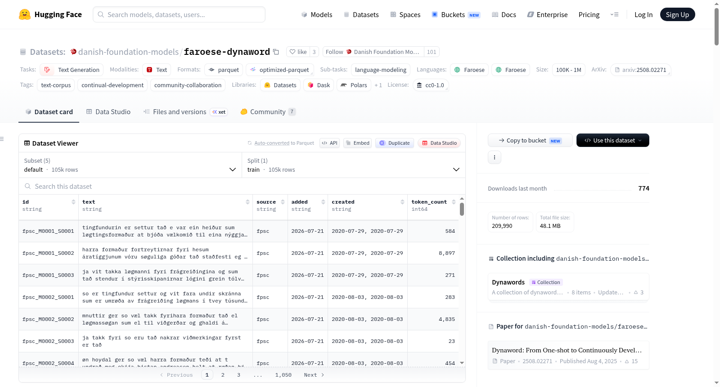Click the text-corpus tag
The height and width of the screenshot is (387, 720).
tap(56, 85)
